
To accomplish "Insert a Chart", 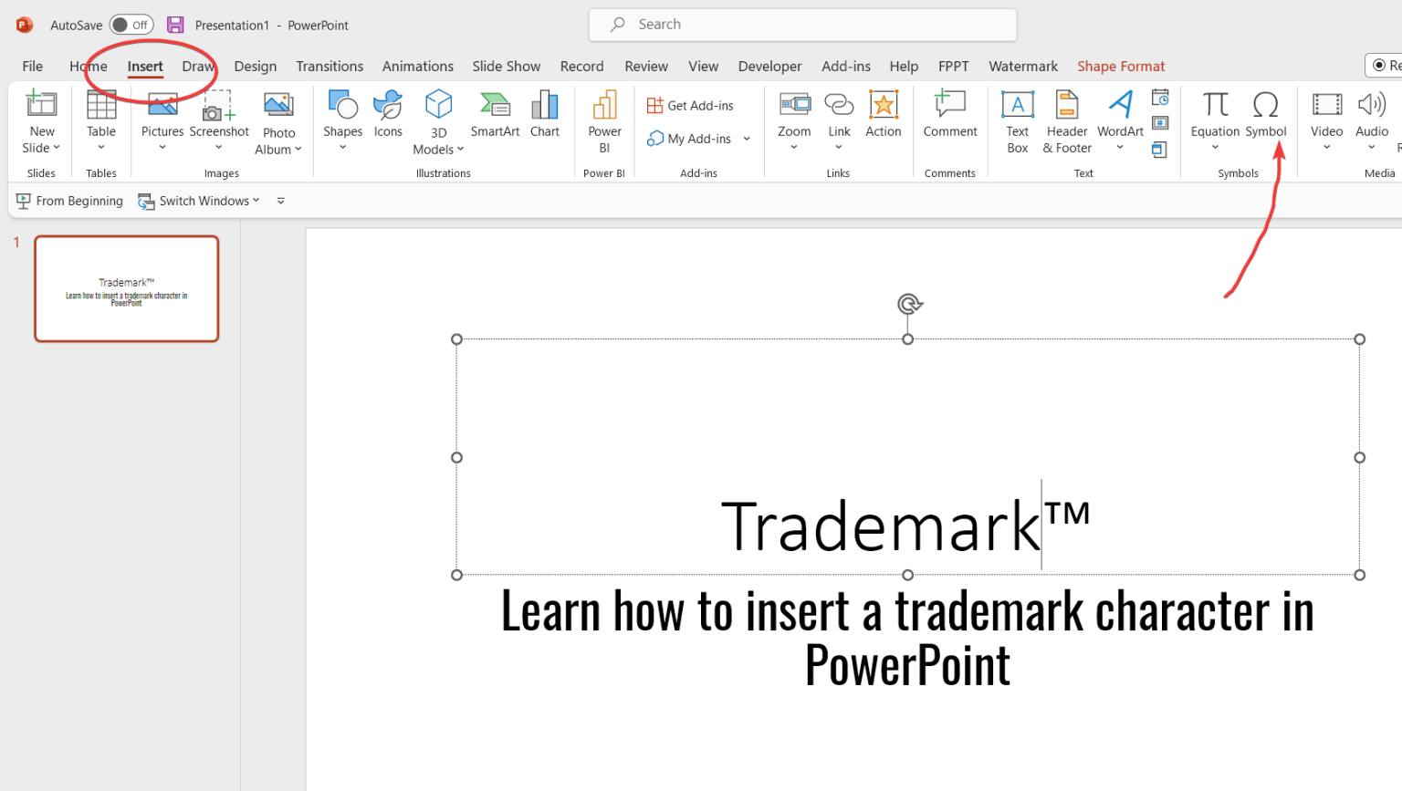I will coord(545,116).
